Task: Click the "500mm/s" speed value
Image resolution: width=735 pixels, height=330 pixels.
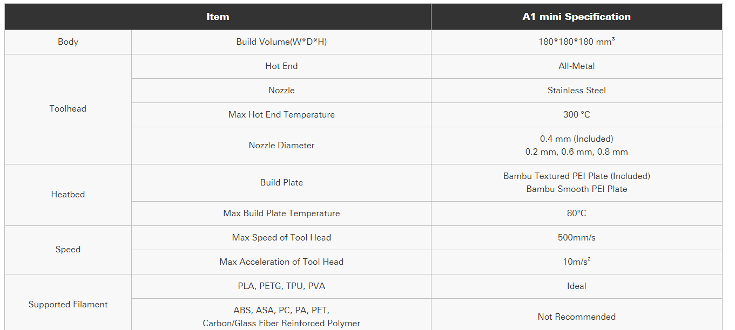Action: [x=576, y=238]
